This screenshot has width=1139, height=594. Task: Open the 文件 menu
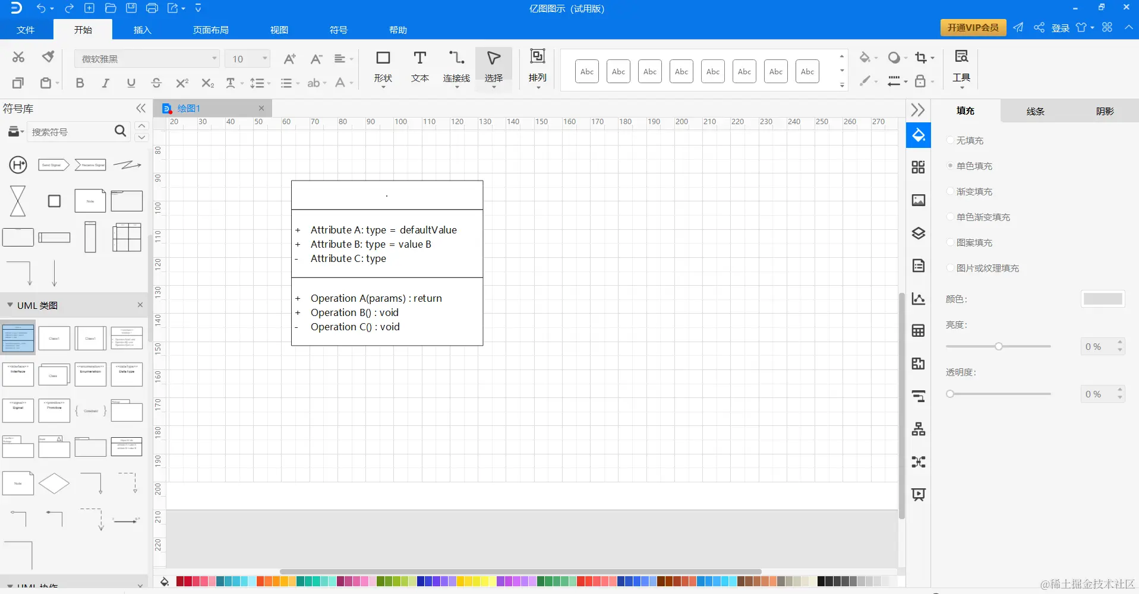point(26,30)
